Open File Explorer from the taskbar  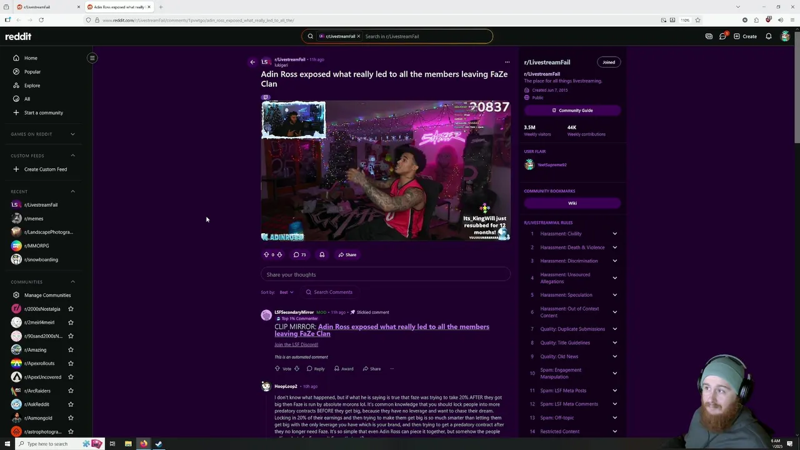(128, 444)
